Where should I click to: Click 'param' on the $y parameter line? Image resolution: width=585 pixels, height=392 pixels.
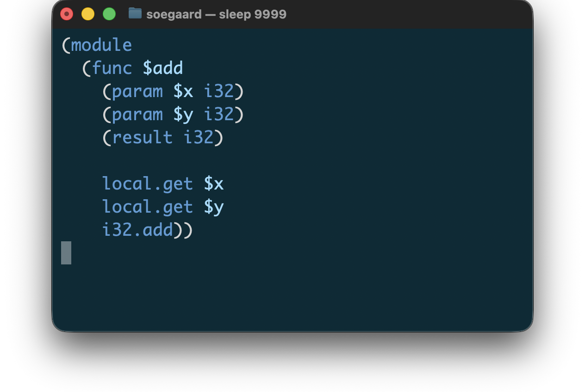point(137,115)
